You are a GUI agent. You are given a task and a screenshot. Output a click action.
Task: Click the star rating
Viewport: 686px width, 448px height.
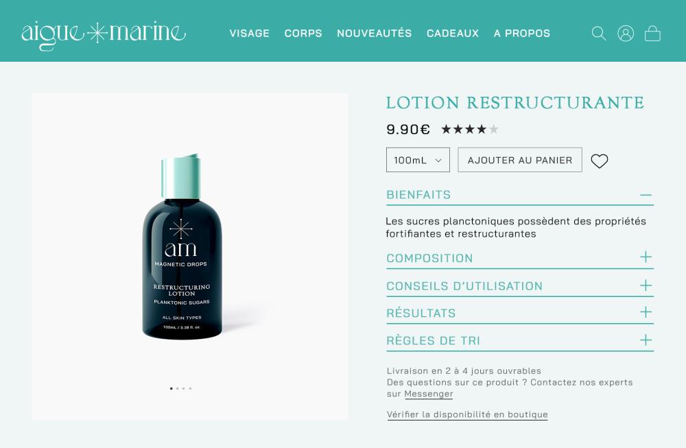pos(470,129)
